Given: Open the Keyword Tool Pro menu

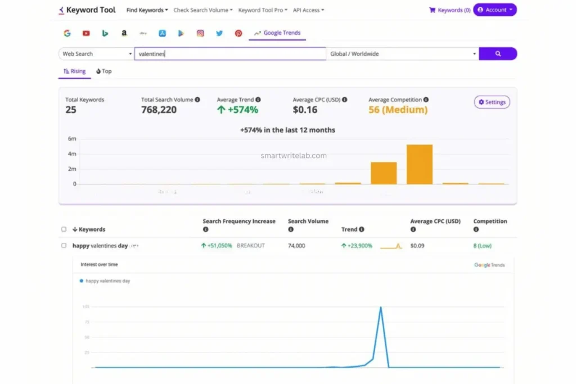Looking at the screenshot, I should pyautogui.click(x=263, y=10).
